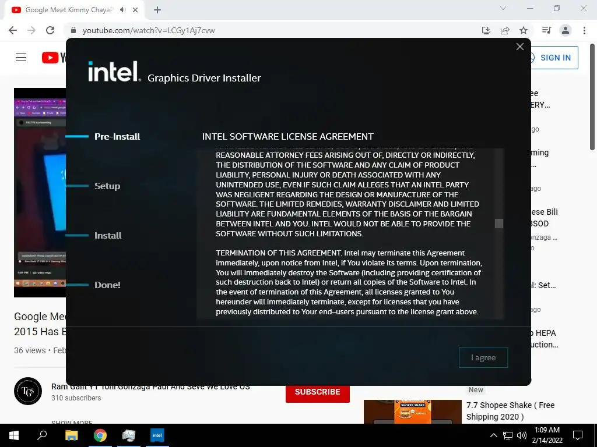Select the Done! step

[x=107, y=285]
